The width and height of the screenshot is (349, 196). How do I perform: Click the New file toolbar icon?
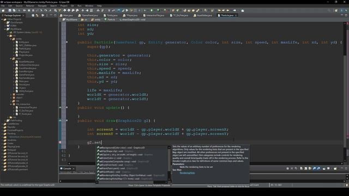[3, 10]
